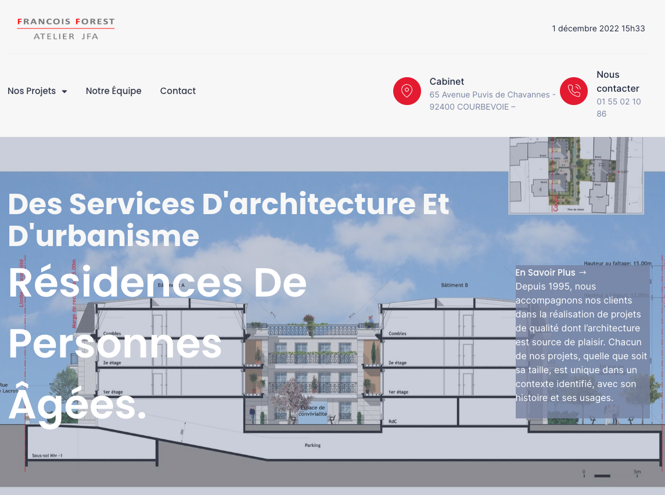Go to Notre Équipe page
Image resolution: width=665 pixels, height=495 pixels.
(x=113, y=91)
